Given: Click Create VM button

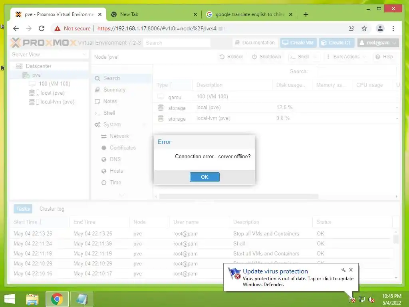Looking at the screenshot, I should [298, 42].
